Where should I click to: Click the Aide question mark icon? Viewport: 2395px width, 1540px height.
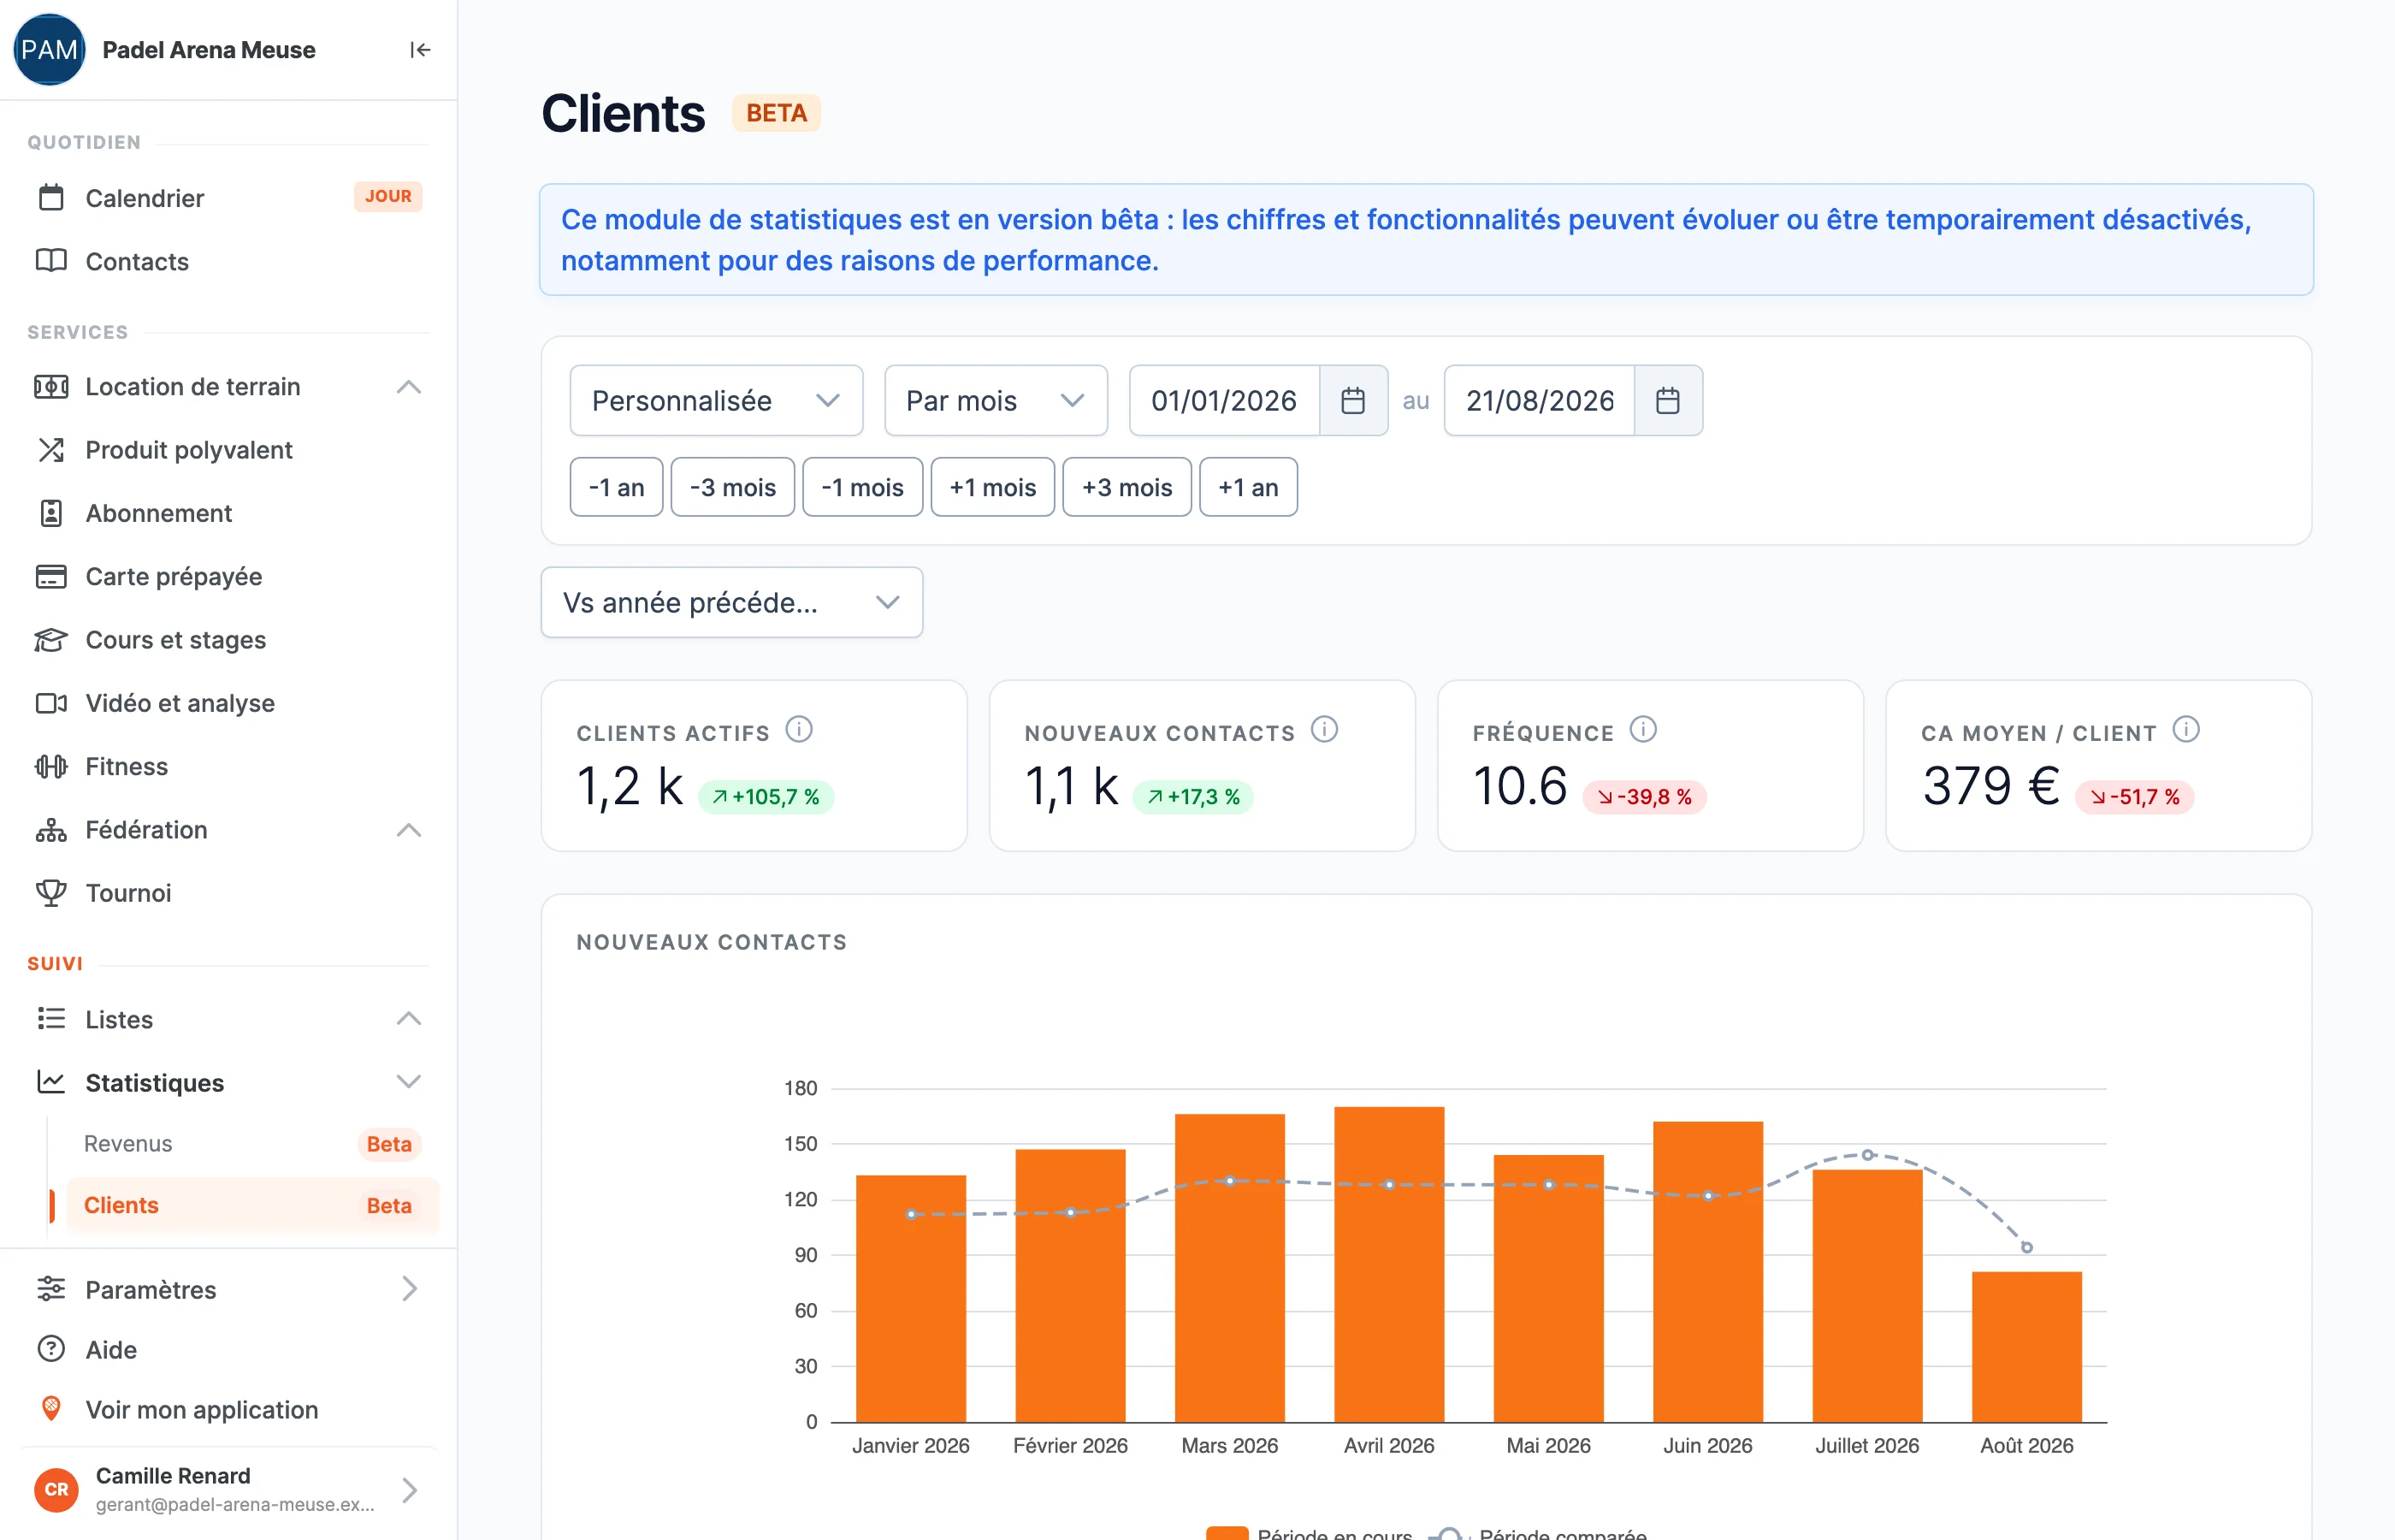pyautogui.click(x=51, y=1349)
